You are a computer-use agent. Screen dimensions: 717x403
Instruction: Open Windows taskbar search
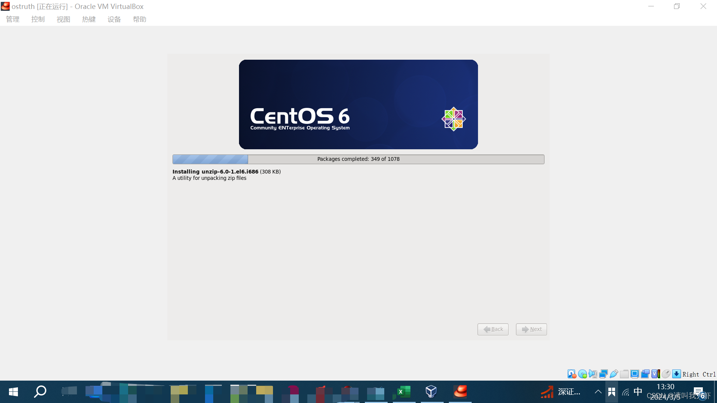point(40,392)
